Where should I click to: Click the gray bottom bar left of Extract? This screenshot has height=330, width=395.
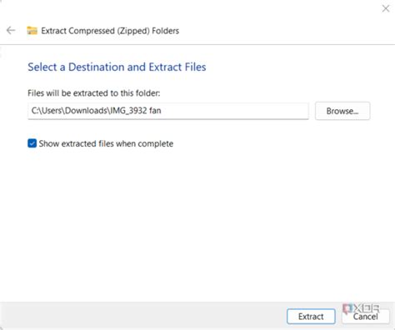point(143,316)
